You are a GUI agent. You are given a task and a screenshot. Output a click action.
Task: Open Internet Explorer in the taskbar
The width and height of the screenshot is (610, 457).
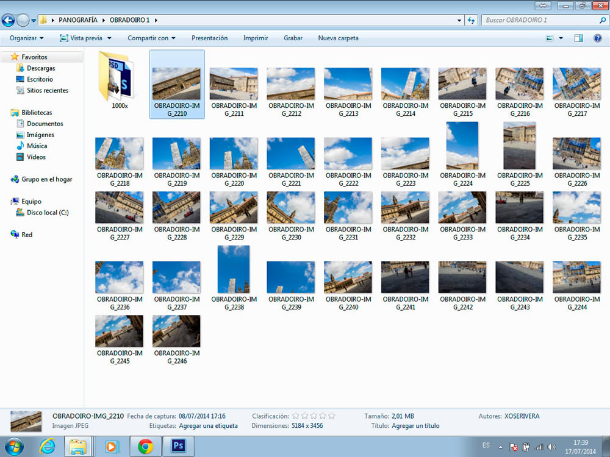coord(47,446)
